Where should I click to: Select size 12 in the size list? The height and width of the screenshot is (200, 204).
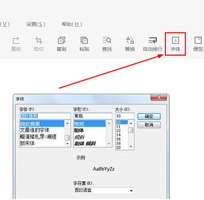[x=122, y=131]
